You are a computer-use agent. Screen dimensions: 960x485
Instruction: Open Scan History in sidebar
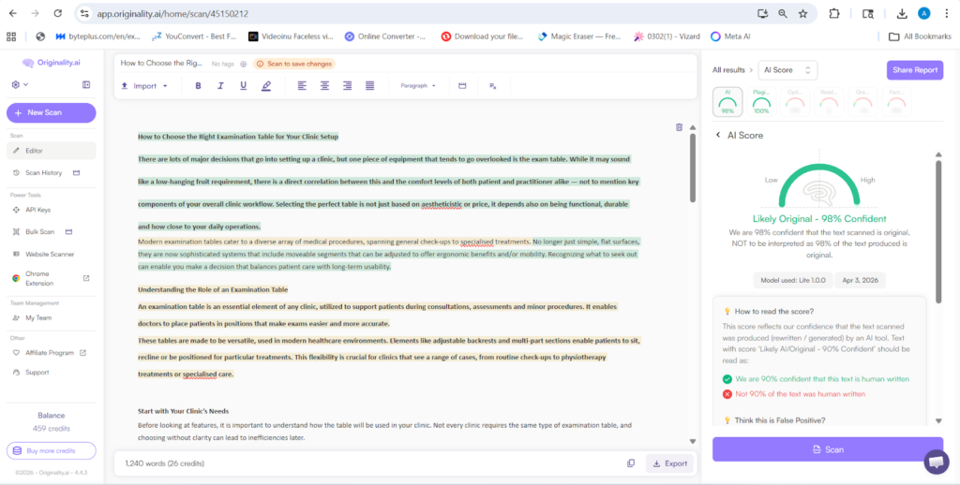tap(44, 173)
